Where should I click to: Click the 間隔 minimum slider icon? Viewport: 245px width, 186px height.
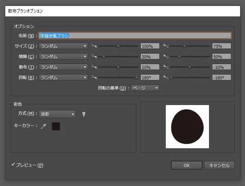pyautogui.click(x=94, y=56)
